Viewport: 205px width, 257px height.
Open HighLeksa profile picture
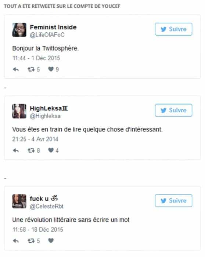click(x=19, y=111)
